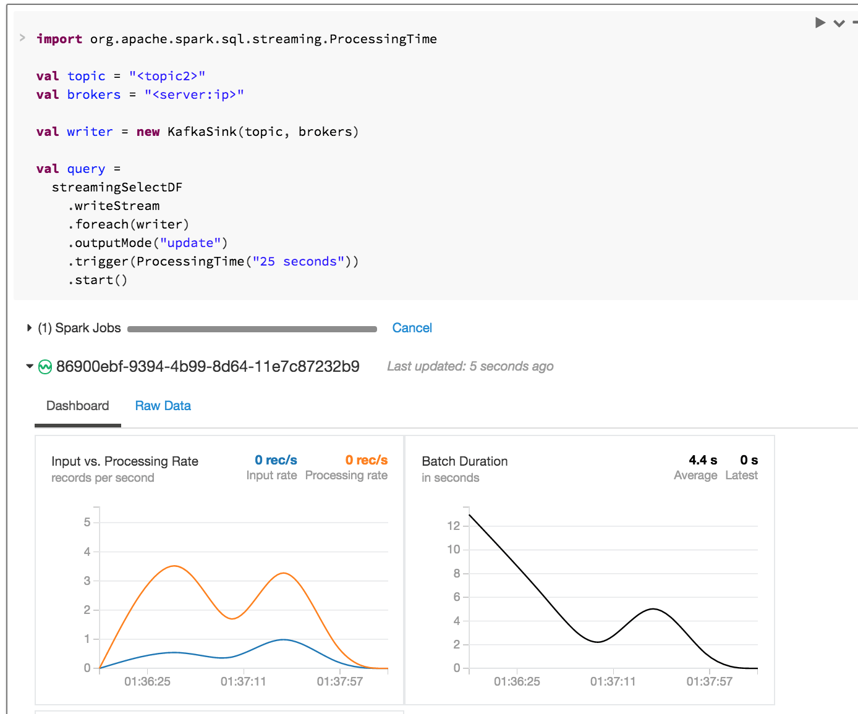Open the cell actions chevron menu

pos(839,23)
